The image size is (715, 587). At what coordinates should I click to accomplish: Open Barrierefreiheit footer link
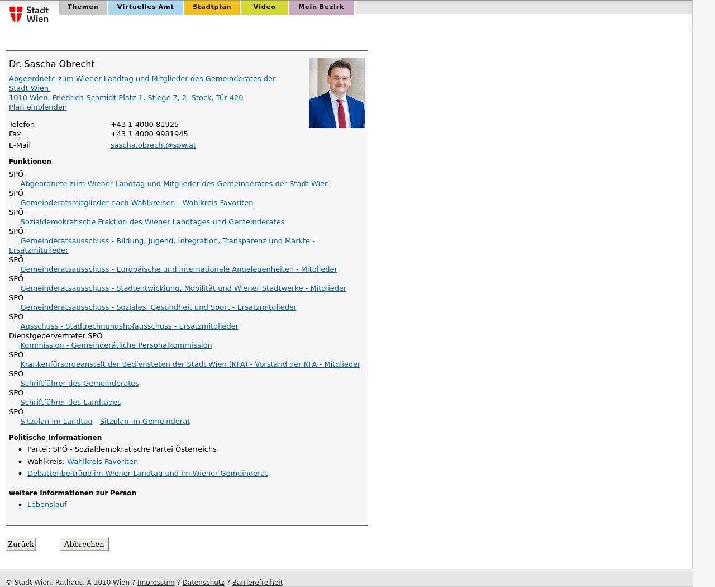[x=257, y=583]
